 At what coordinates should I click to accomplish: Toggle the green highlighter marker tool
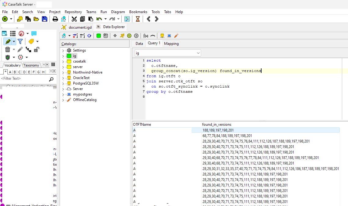8,42
